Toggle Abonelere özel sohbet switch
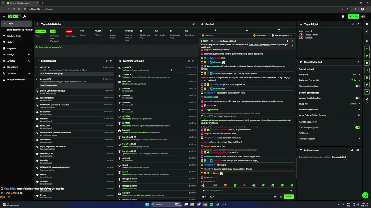 click(358, 86)
